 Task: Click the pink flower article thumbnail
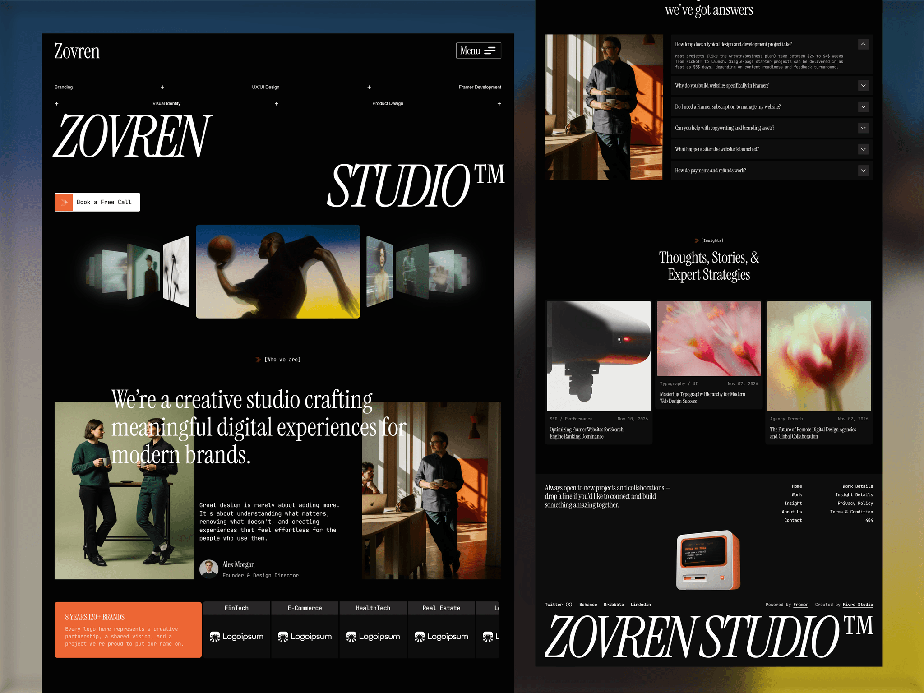coord(709,338)
